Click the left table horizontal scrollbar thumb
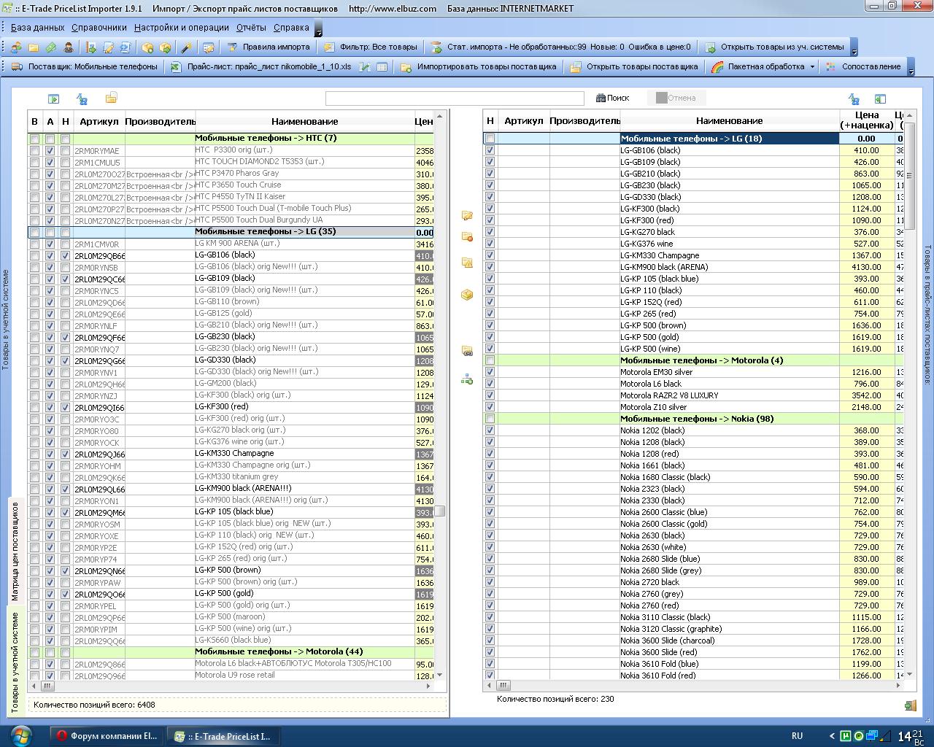Image resolution: width=934 pixels, height=747 pixels. (x=47, y=686)
